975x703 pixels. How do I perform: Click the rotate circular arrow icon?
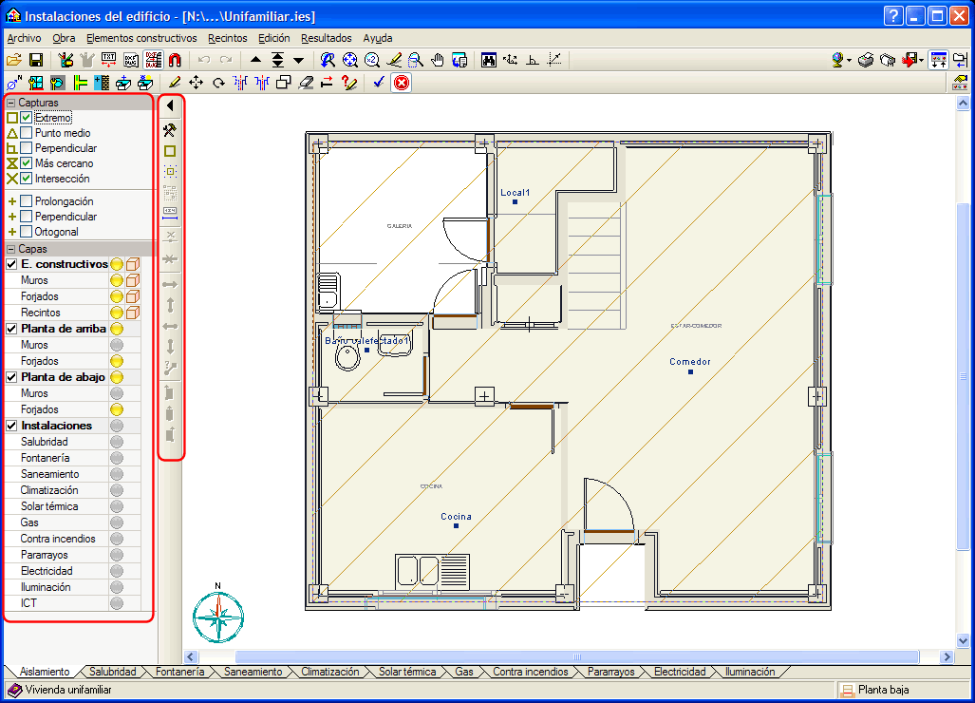coord(218,83)
